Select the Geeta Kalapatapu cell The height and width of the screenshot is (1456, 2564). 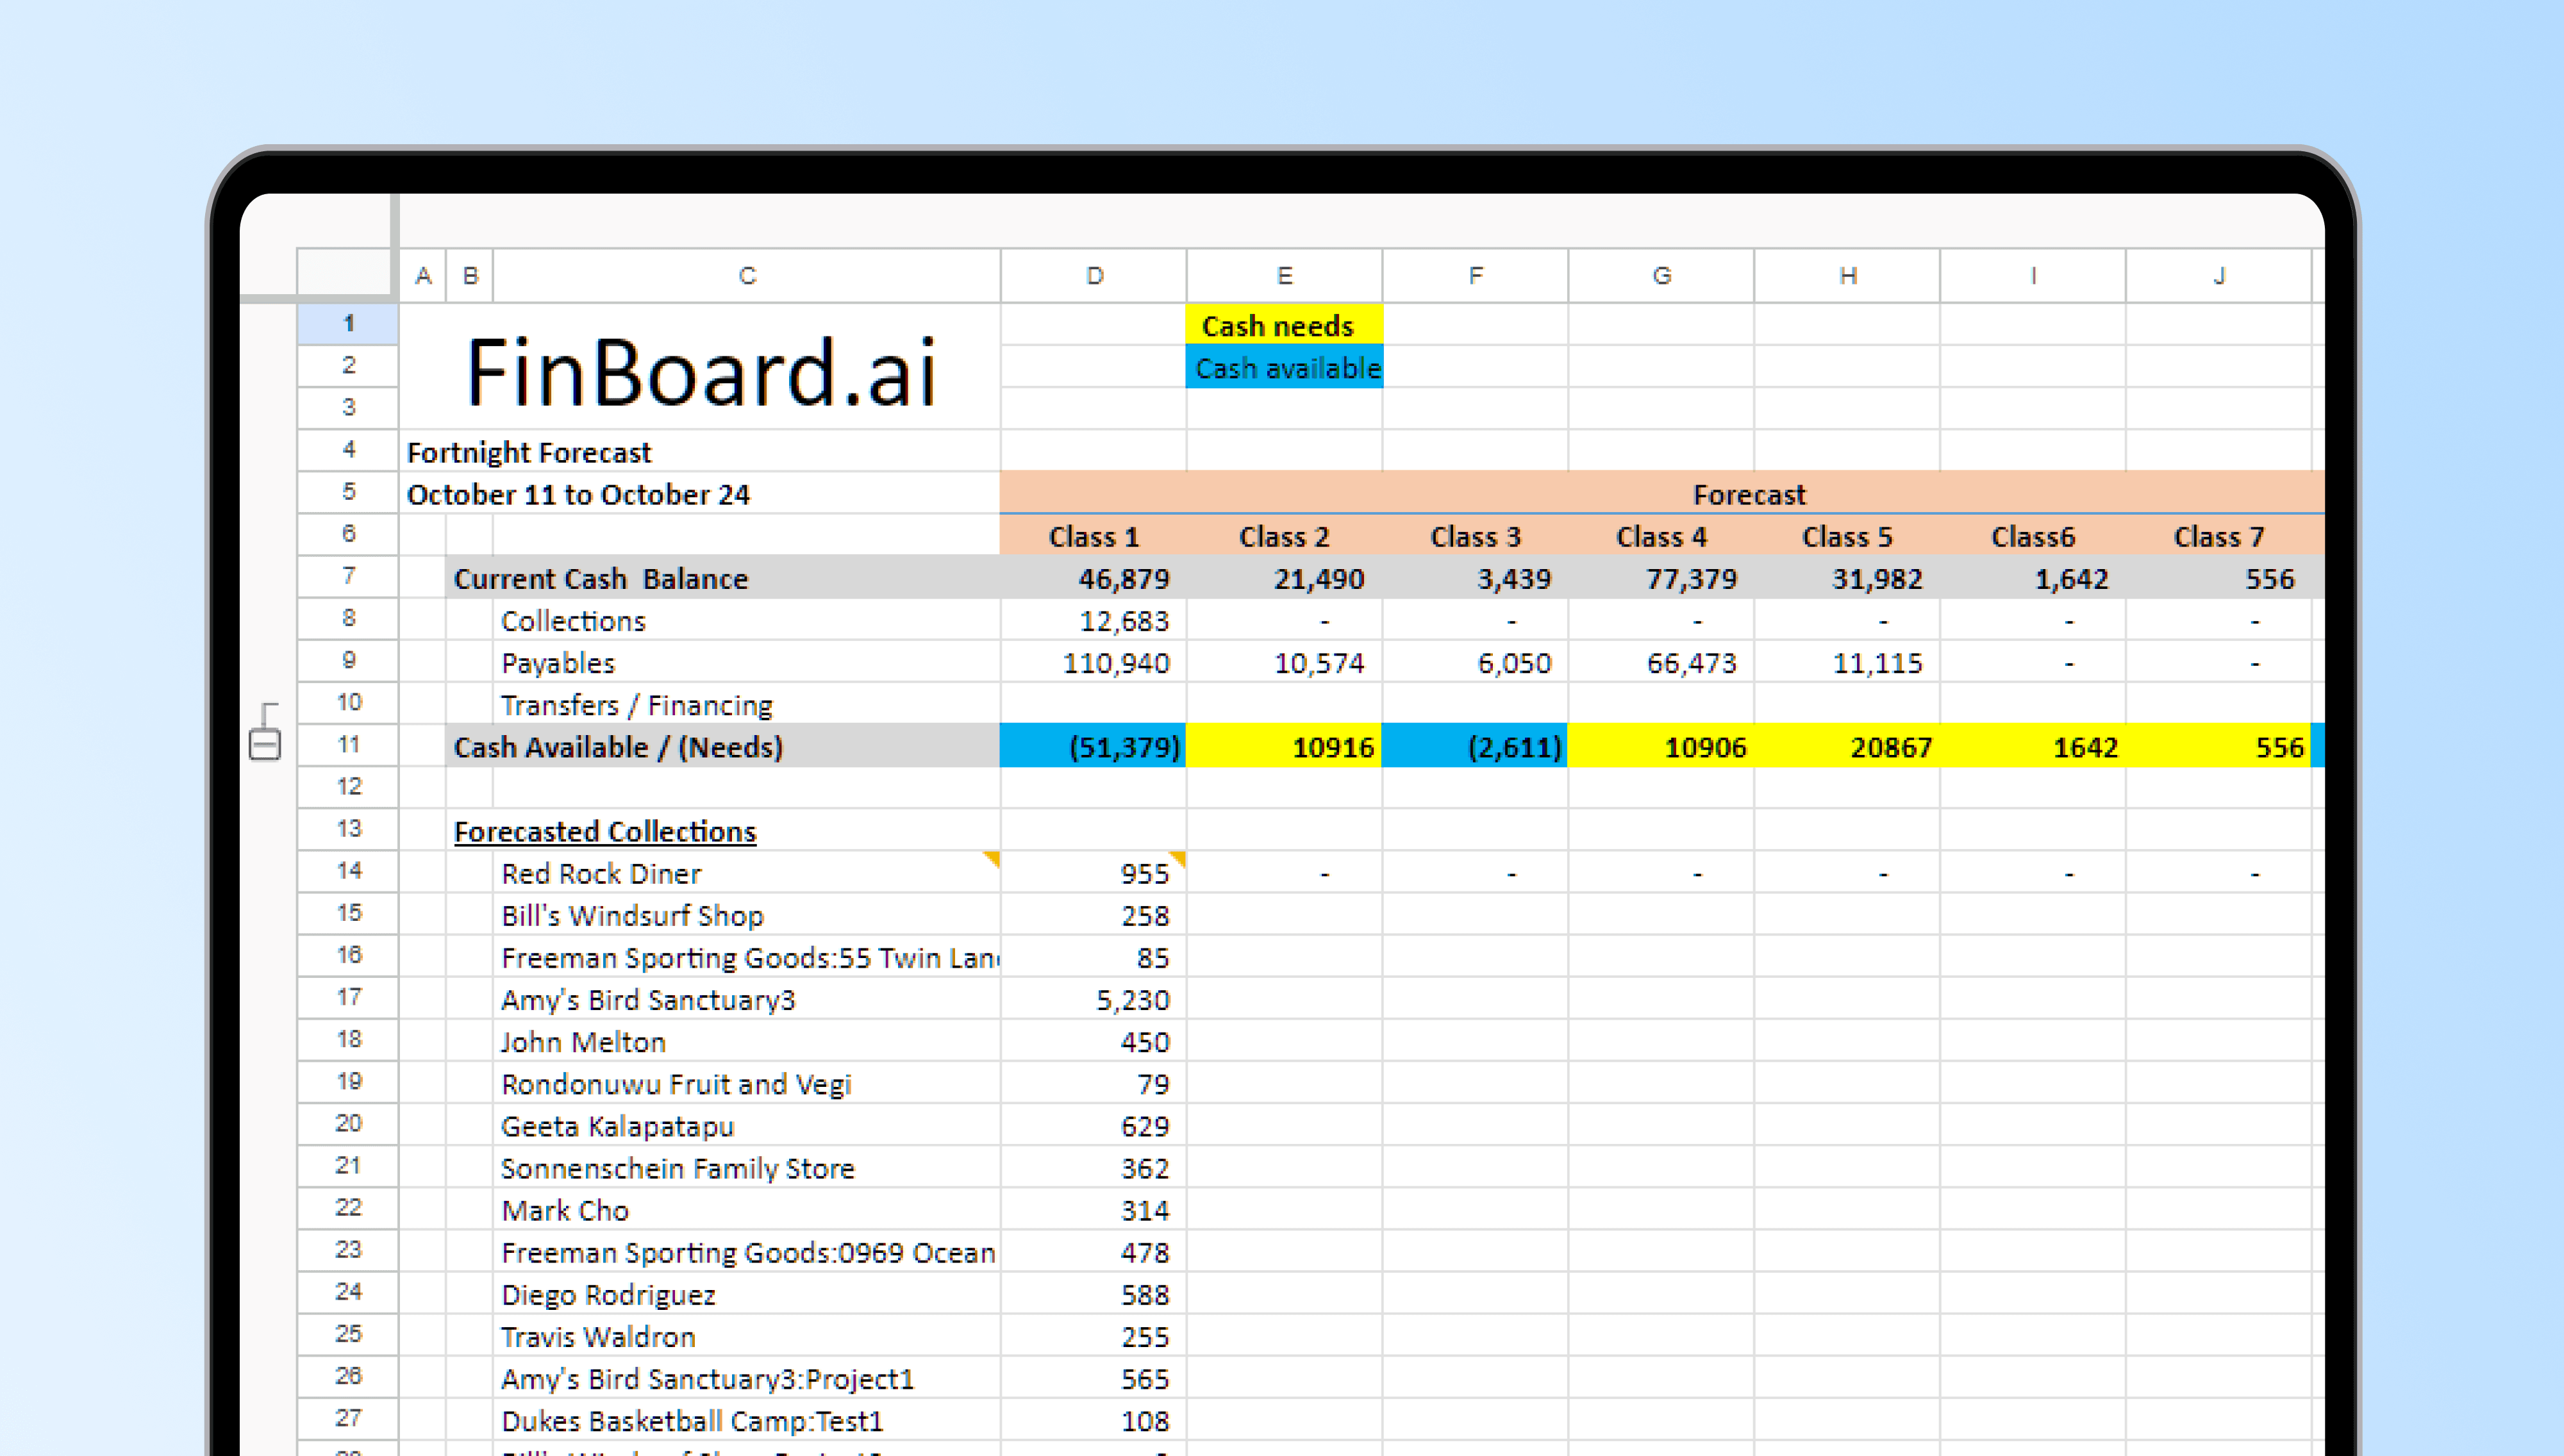747,1125
